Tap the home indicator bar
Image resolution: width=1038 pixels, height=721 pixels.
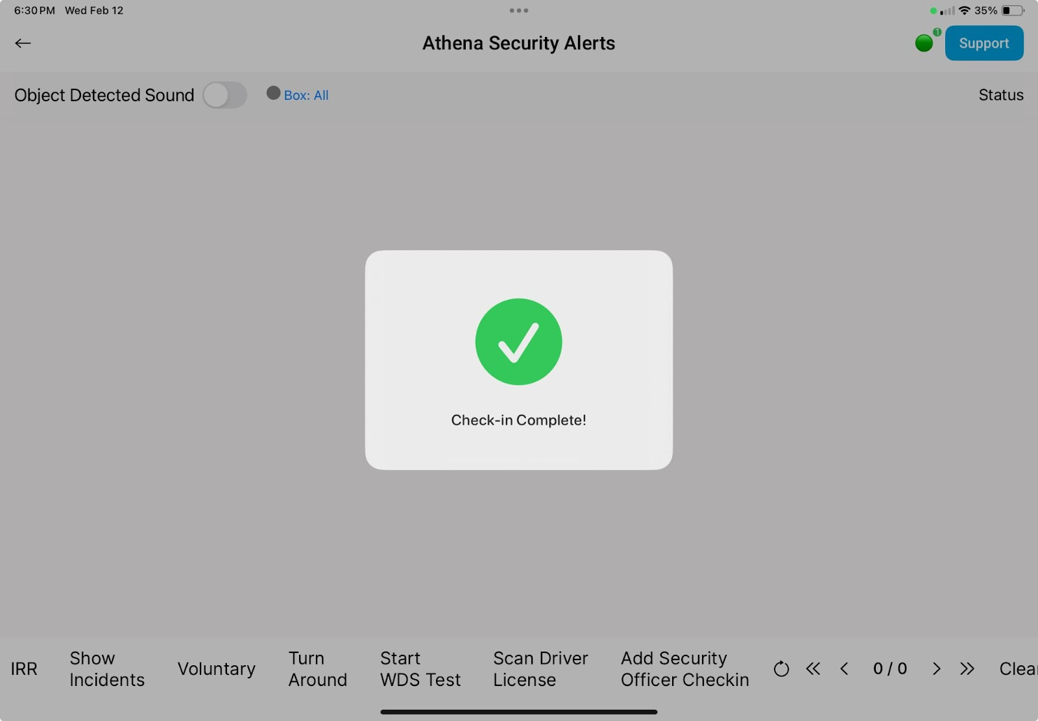519,712
